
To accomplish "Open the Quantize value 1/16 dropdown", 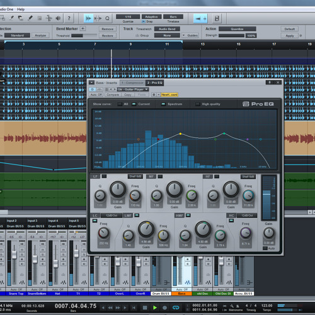I will tap(128, 16).
